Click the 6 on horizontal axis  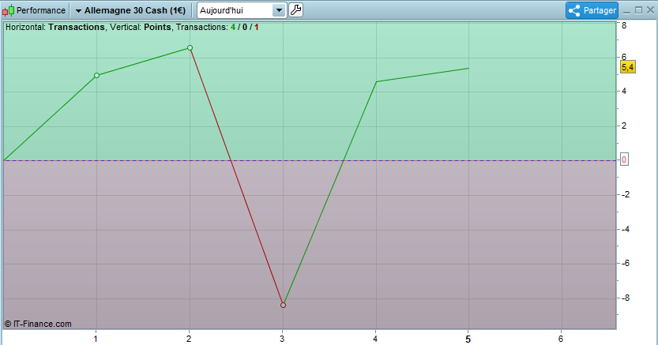[561, 339]
